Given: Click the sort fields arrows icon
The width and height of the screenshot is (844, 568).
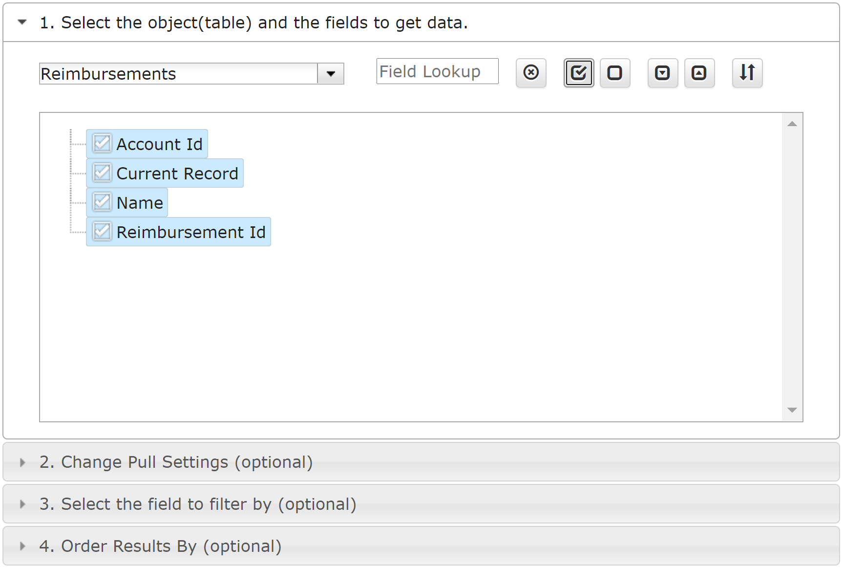Looking at the screenshot, I should [747, 73].
